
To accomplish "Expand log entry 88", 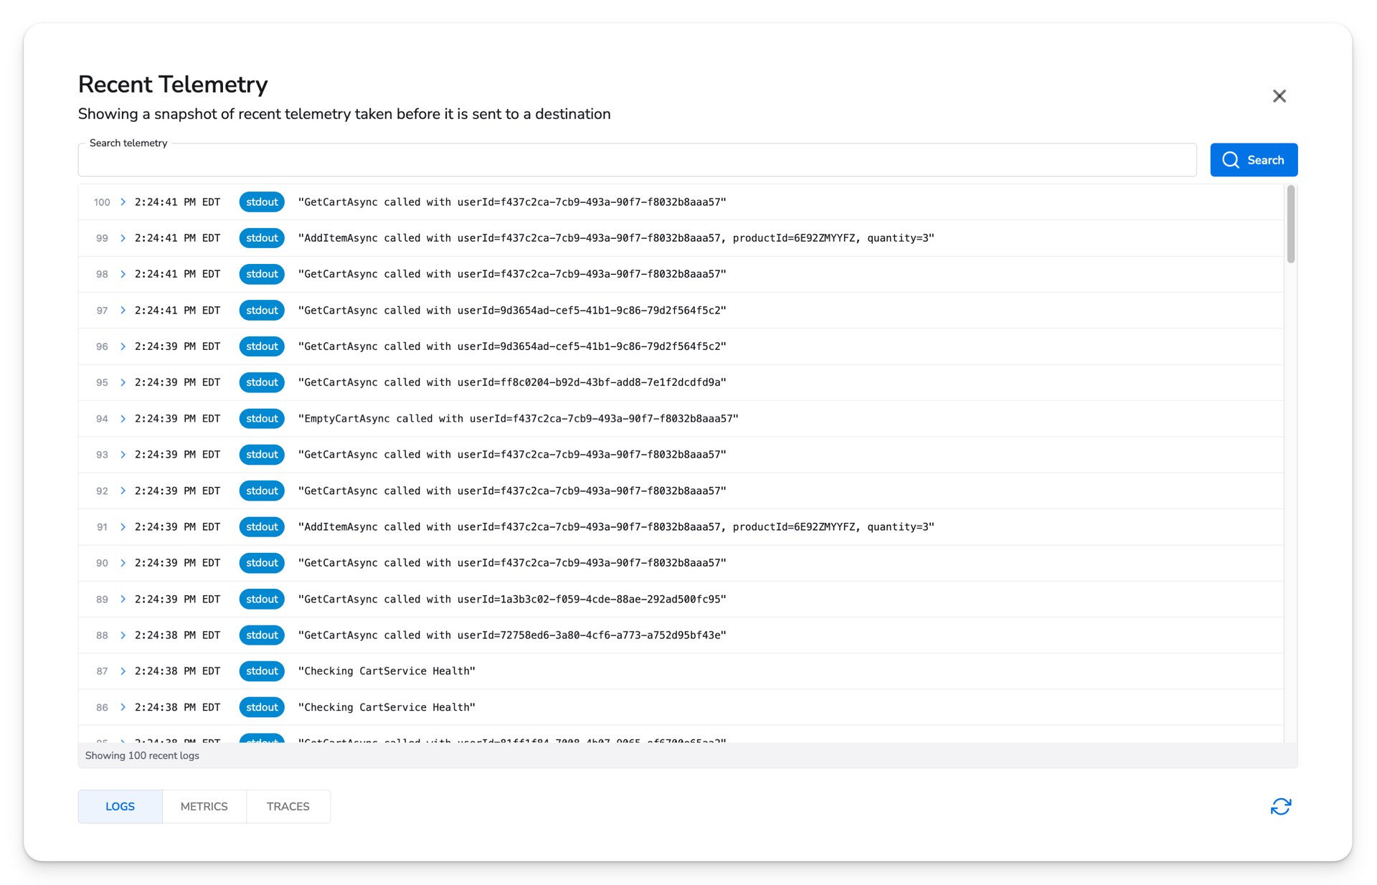I will click(x=123, y=635).
